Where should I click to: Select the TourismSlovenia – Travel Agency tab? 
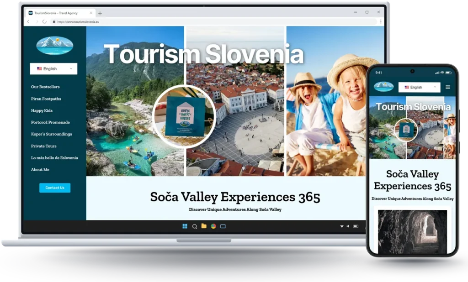coord(60,13)
